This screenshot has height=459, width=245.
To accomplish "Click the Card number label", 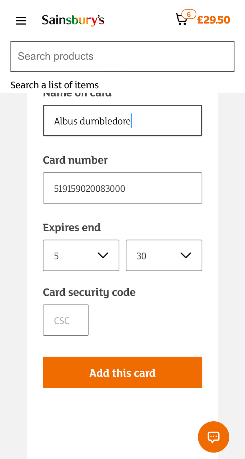I will tap(75, 160).
